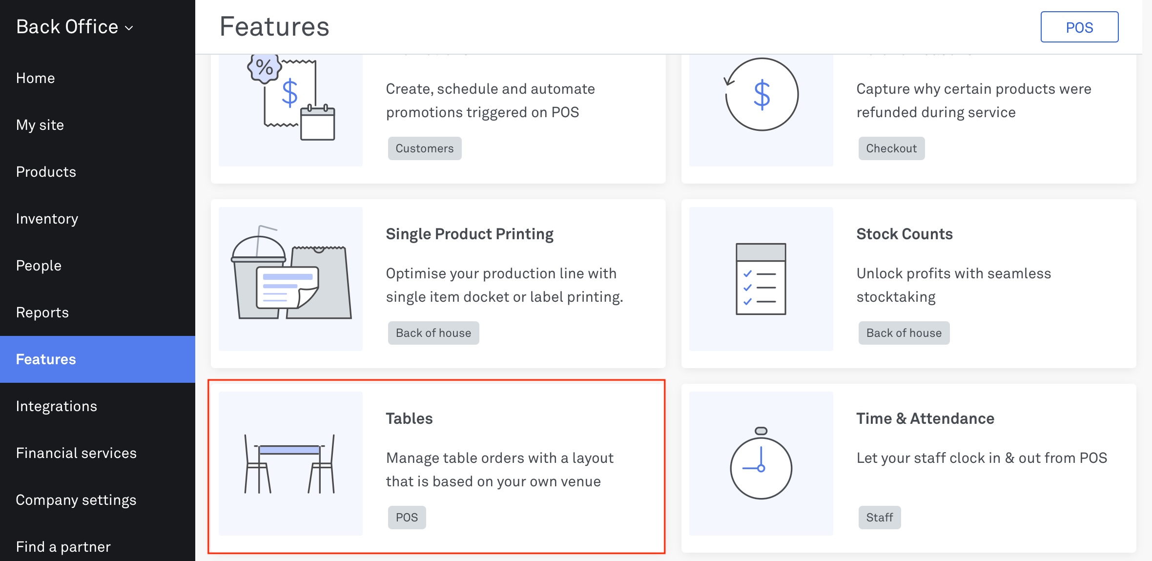Click 'Optimise your production line' description text

505,285
